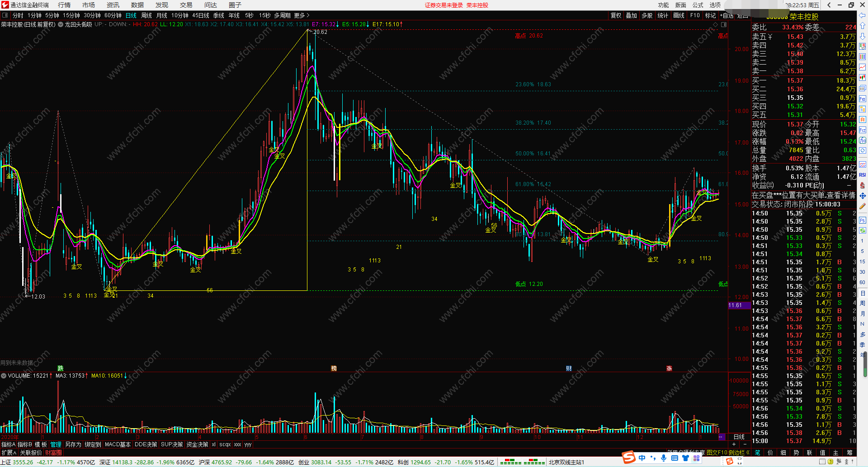Select the 日线 daily period

(131, 15)
